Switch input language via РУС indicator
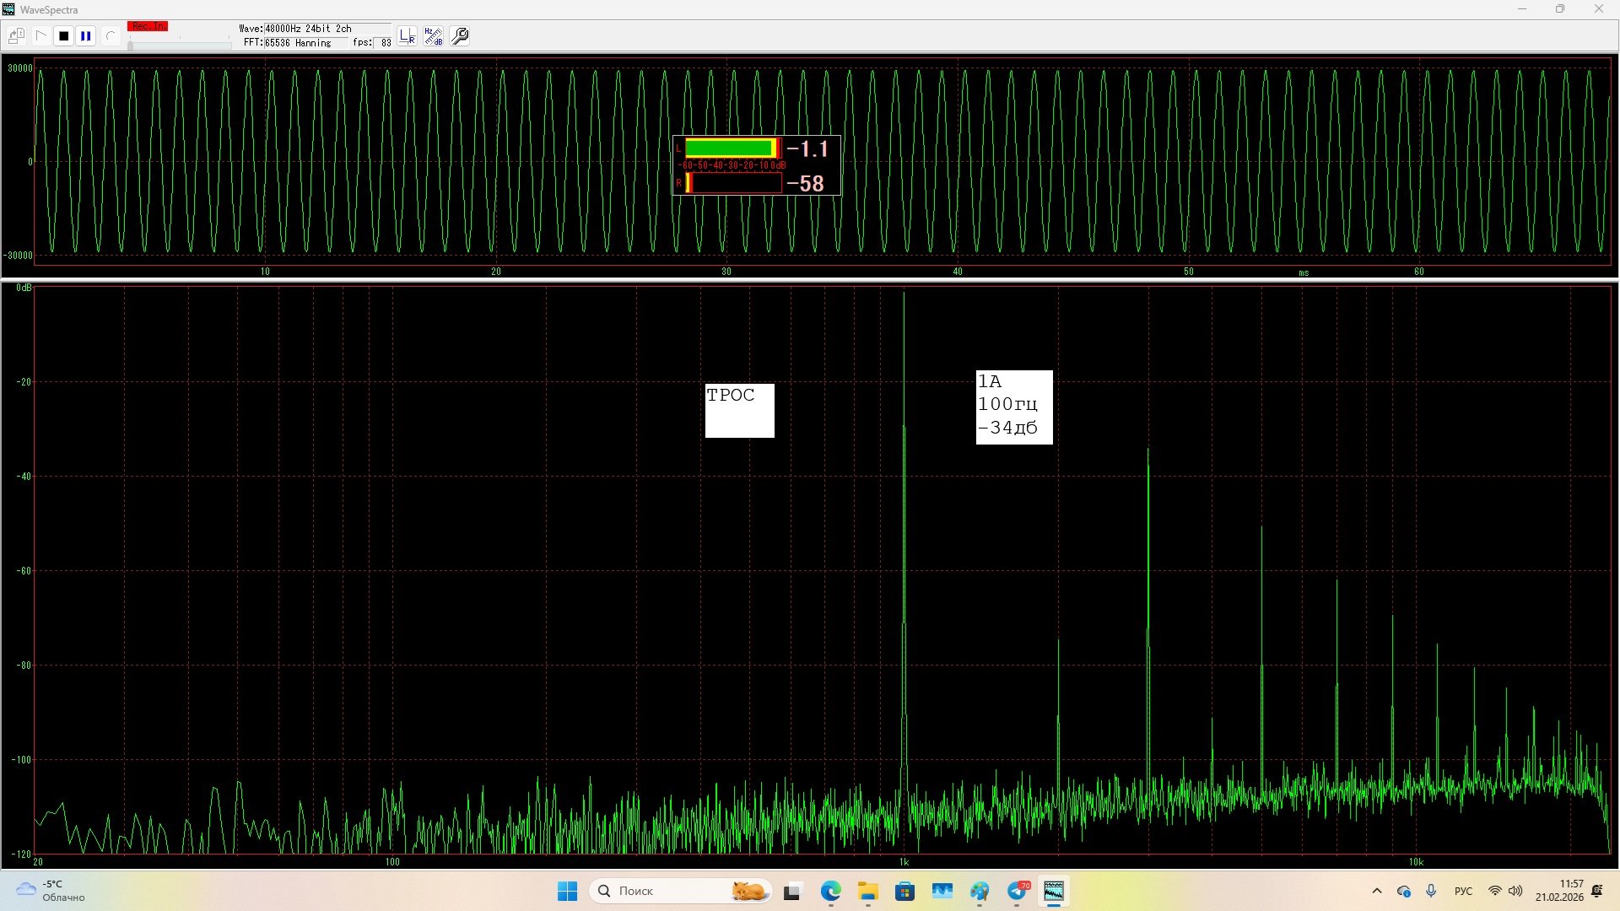This screenshot has height=911, width=1620. coord(1463,891)
